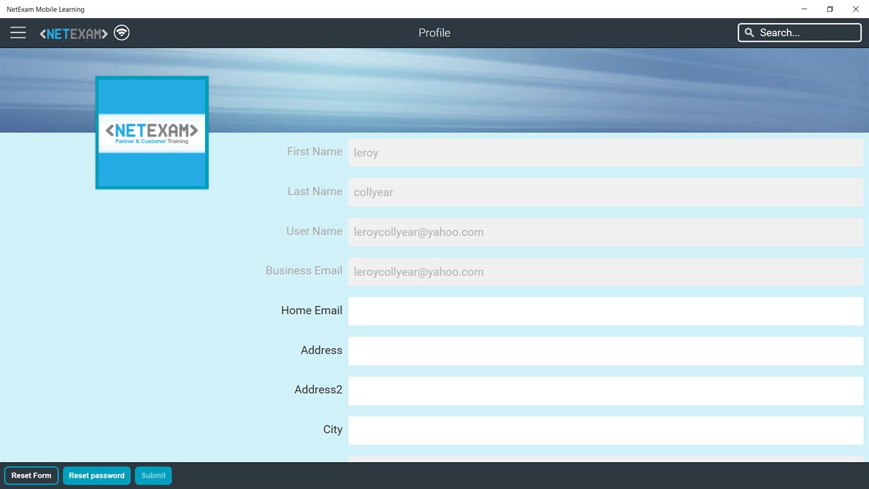
Task: Click the Last Name field showing collyear
Action: point(606,192)
